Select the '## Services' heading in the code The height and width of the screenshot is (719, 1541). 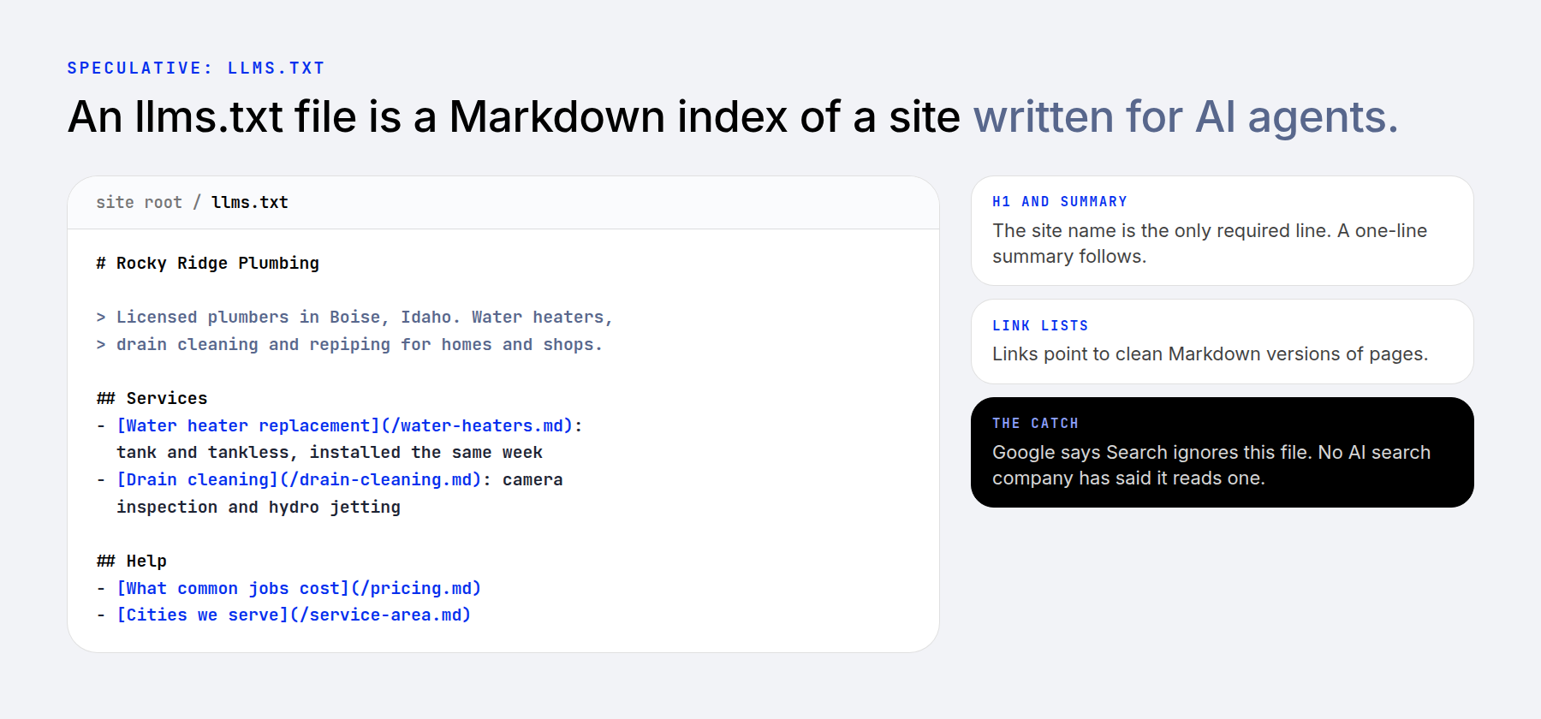coord(152,399)
